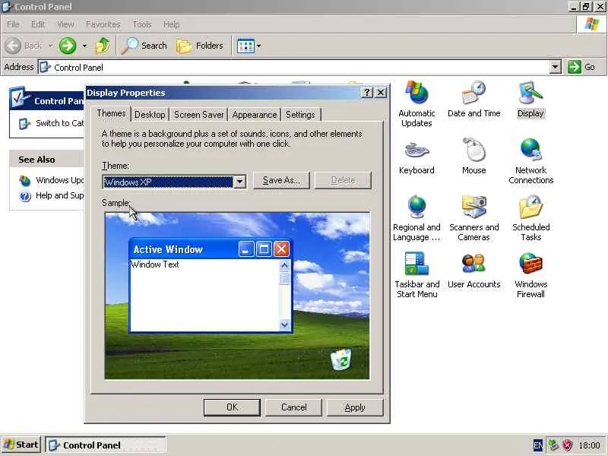Open the Taskbar and Start Menu icon
Viewport: 608px width, 456px height.
(x=416, y=264)
